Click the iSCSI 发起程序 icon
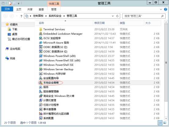The image size is (169, 127). [41, 38]
